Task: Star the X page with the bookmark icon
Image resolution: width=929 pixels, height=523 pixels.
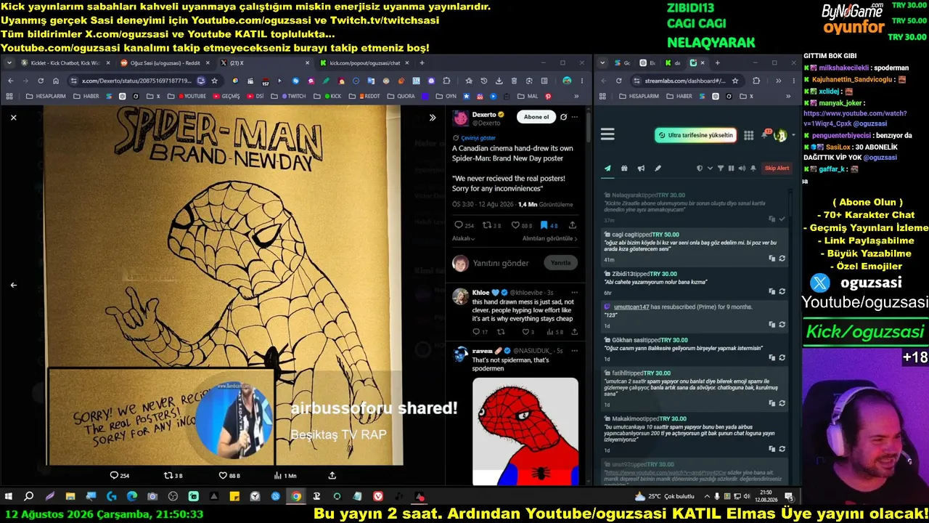Action: [x=214, y=81]
